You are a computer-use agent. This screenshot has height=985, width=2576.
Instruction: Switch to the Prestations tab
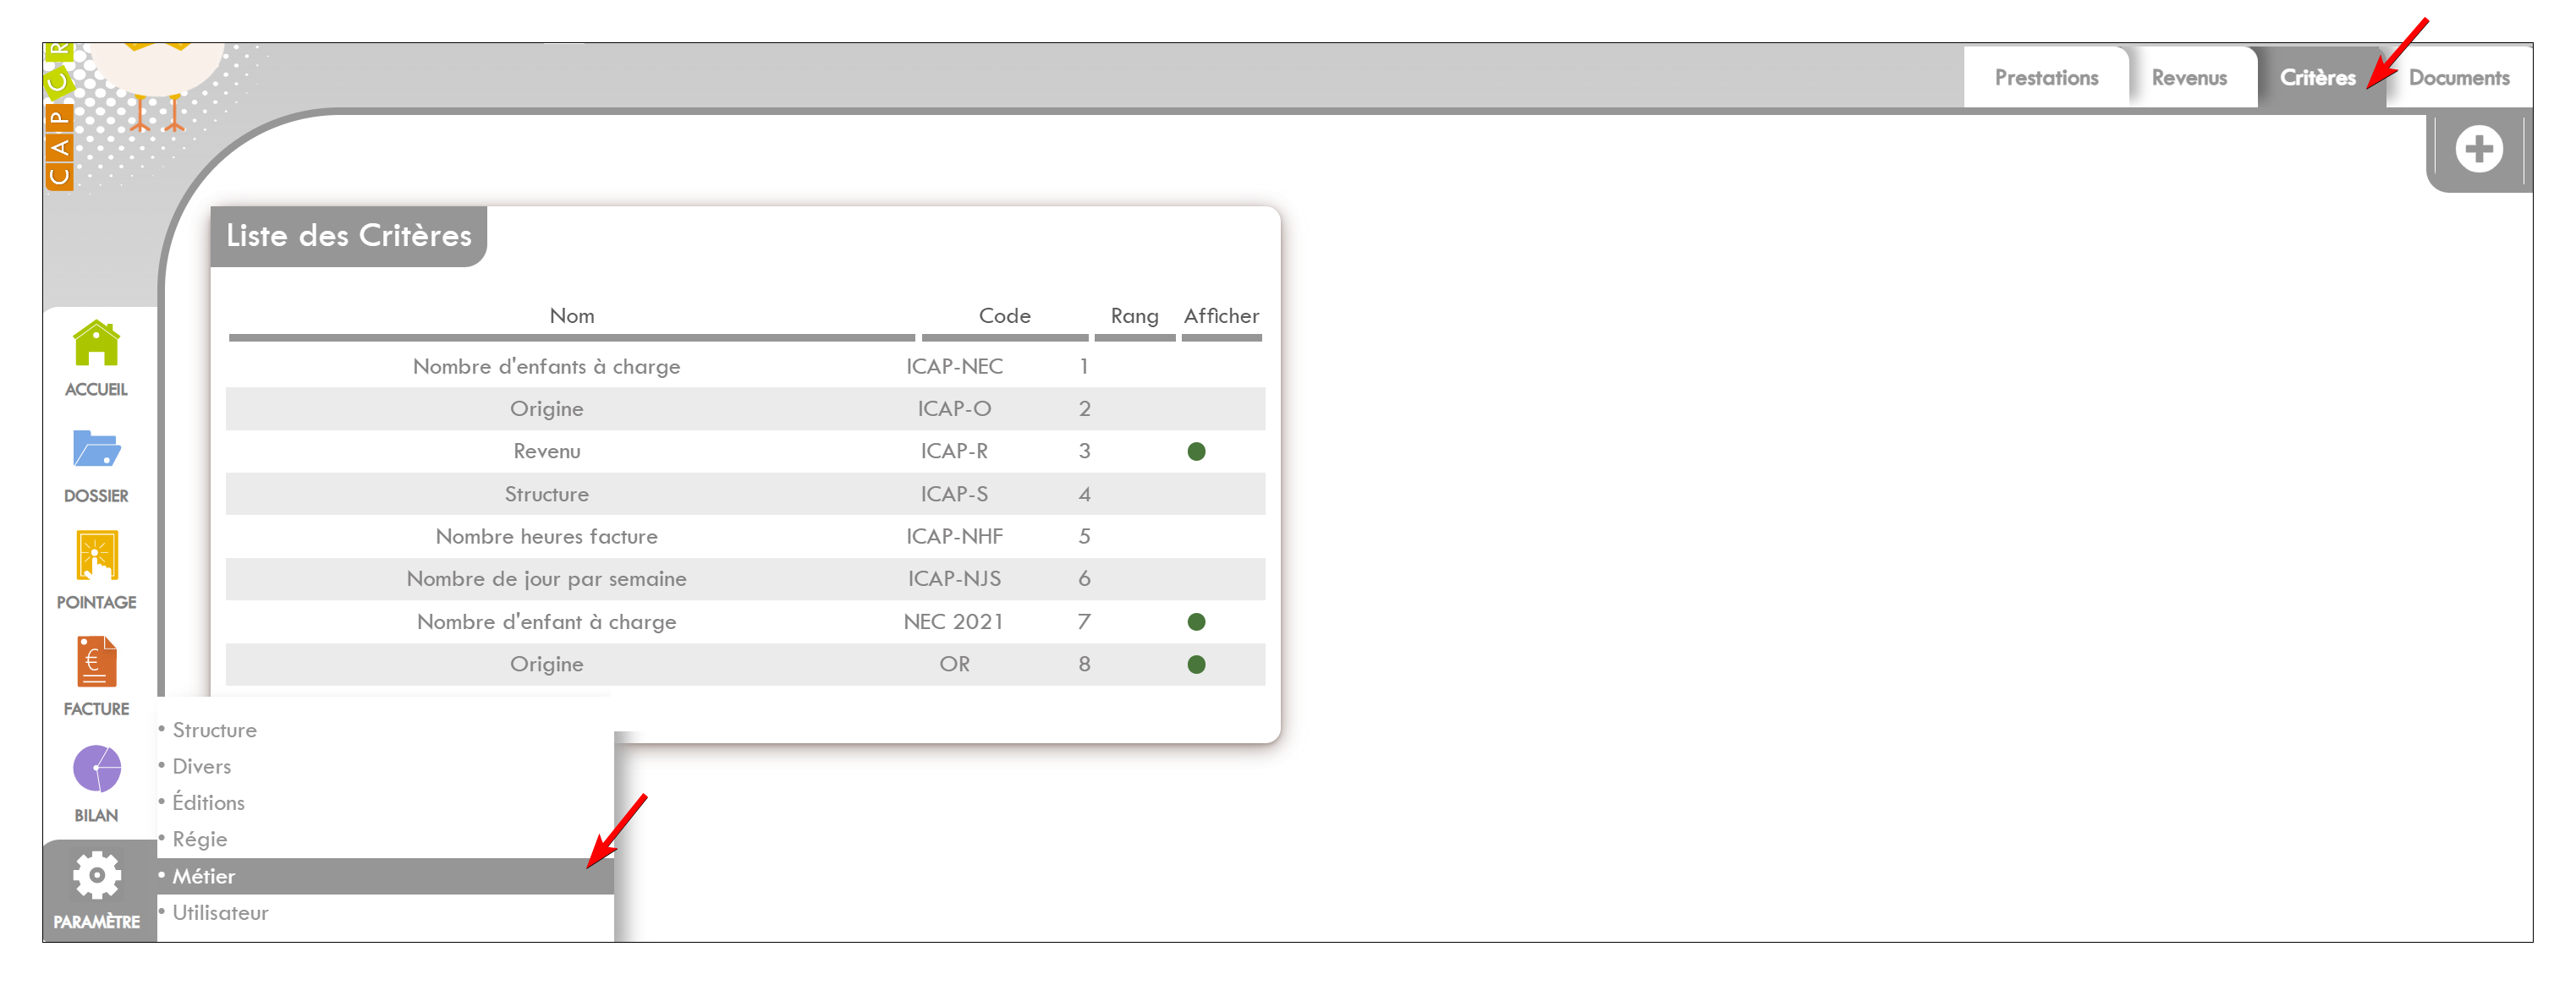2045,78
